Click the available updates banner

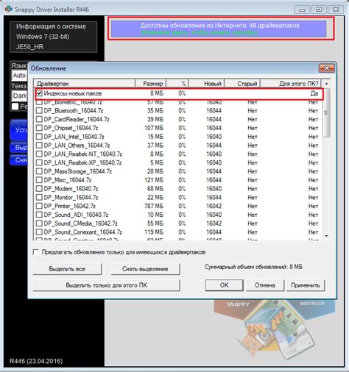click(219, 29)
